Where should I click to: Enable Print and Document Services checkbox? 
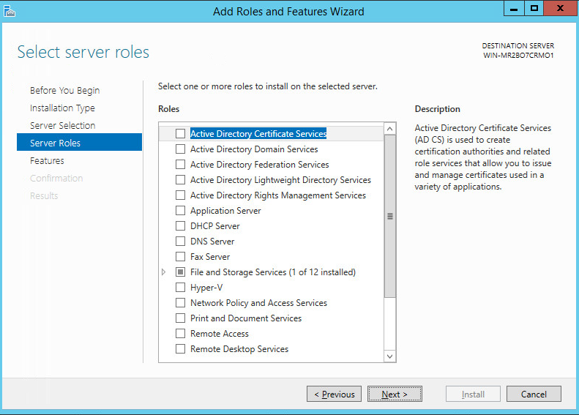pos(181,318)
